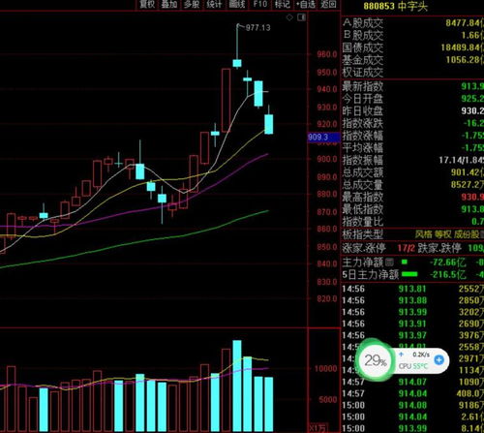Click the 指数涨跌 label
484x433 pixels.
pos(363,123)
